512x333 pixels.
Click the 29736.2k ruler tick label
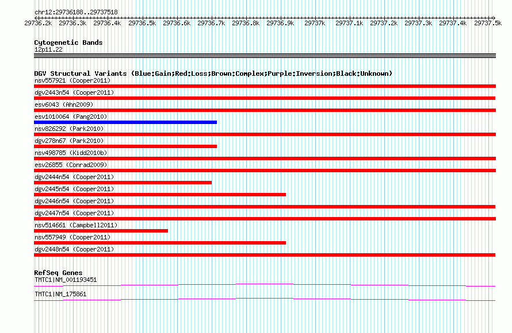(x=38, y=23)
